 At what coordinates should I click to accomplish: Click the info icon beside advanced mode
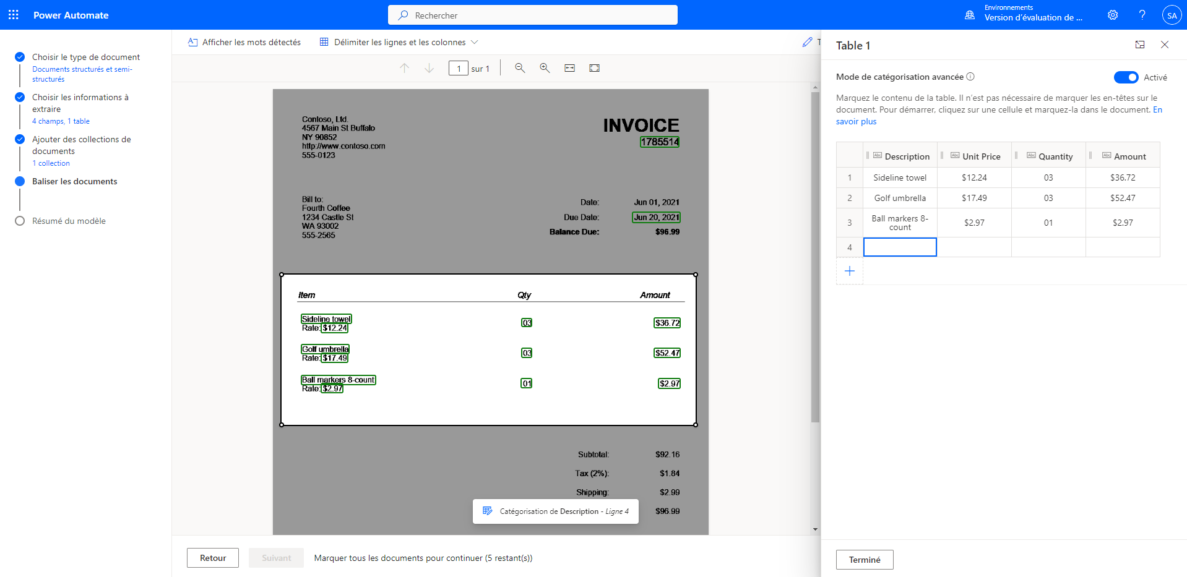[x=970, y=77]
